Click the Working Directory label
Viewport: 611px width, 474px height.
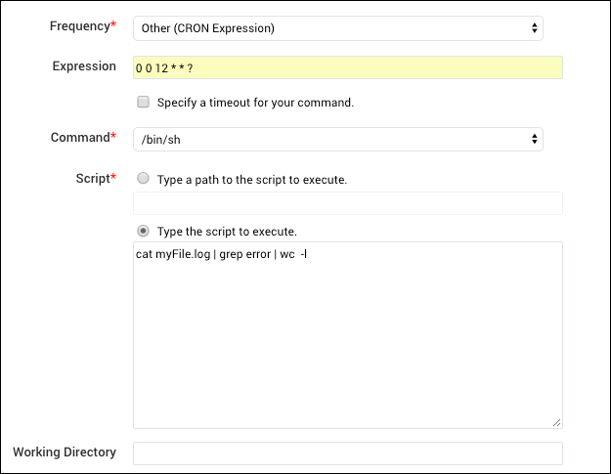tap(65, 452)
